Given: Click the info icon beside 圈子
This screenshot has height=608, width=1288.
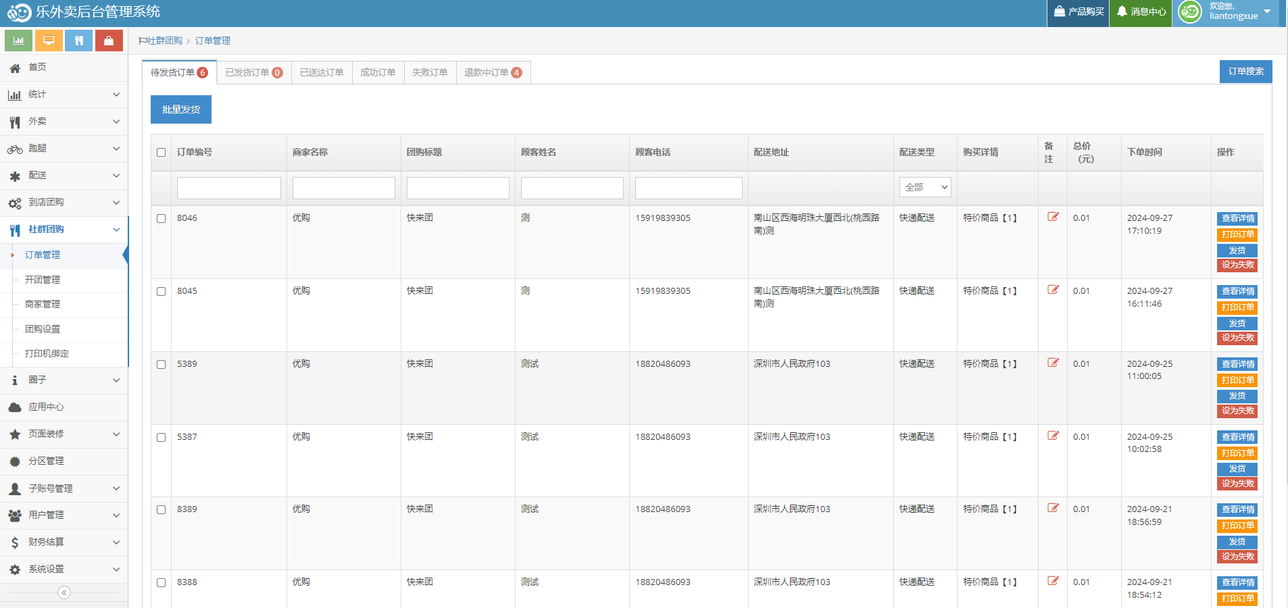Looking at the screenshot, I should point(15,380).
